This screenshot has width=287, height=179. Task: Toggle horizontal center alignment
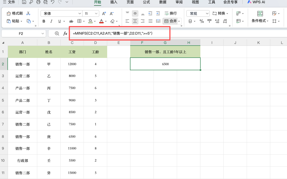(135, 21)
